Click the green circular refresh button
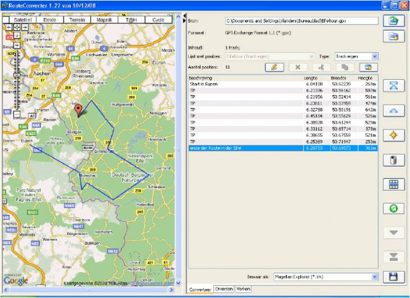The width and height of the screenshot is (410, 298). [x=394, y=209]
